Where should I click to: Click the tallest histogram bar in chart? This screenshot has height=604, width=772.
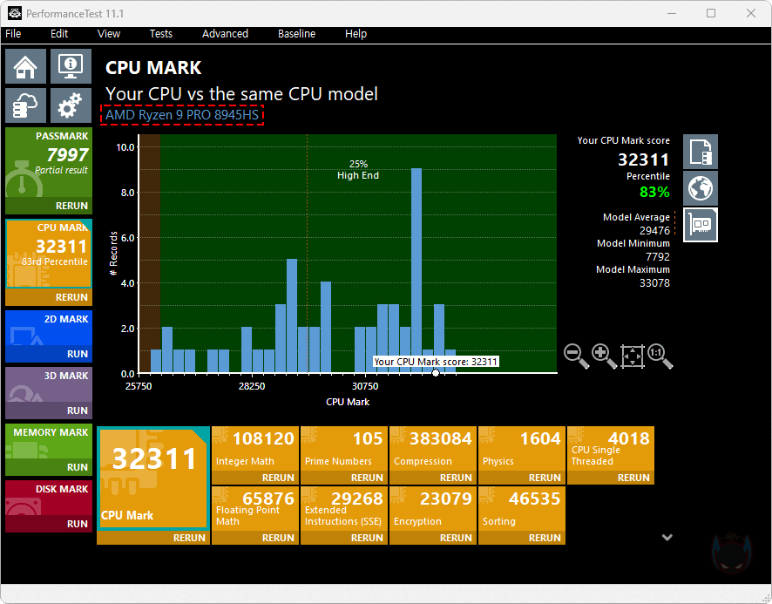(416, 270)
